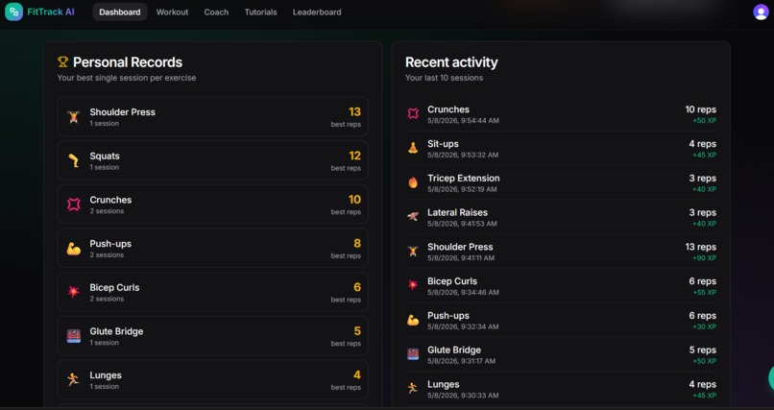This screenshot has width=774, height=410.
Task: Click the Push-ups icon in Recent activity
Action: (x=413, y=320)
